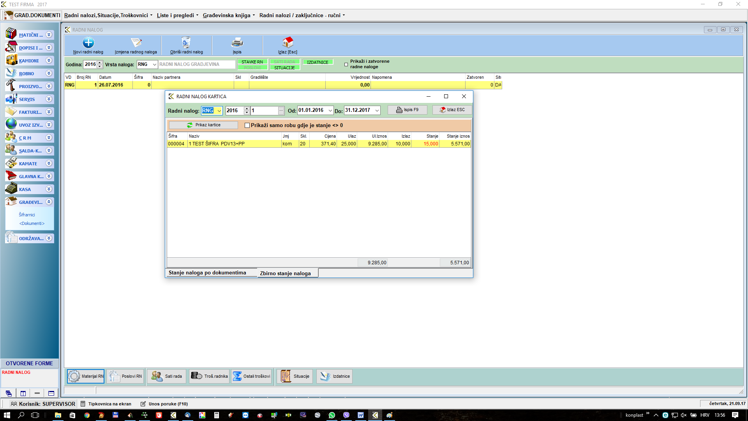Click the radni nalog number lookup button

coord(281,111)
